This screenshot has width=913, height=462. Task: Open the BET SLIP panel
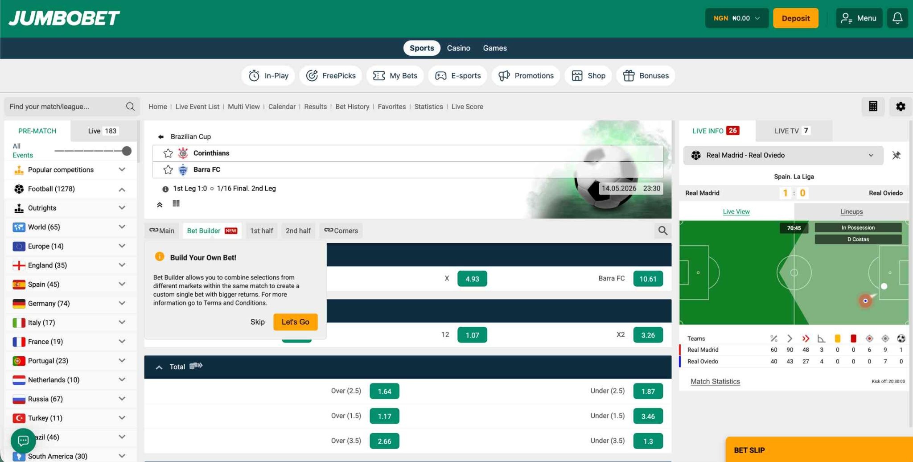pyautogui.click(x=819, y=450)
